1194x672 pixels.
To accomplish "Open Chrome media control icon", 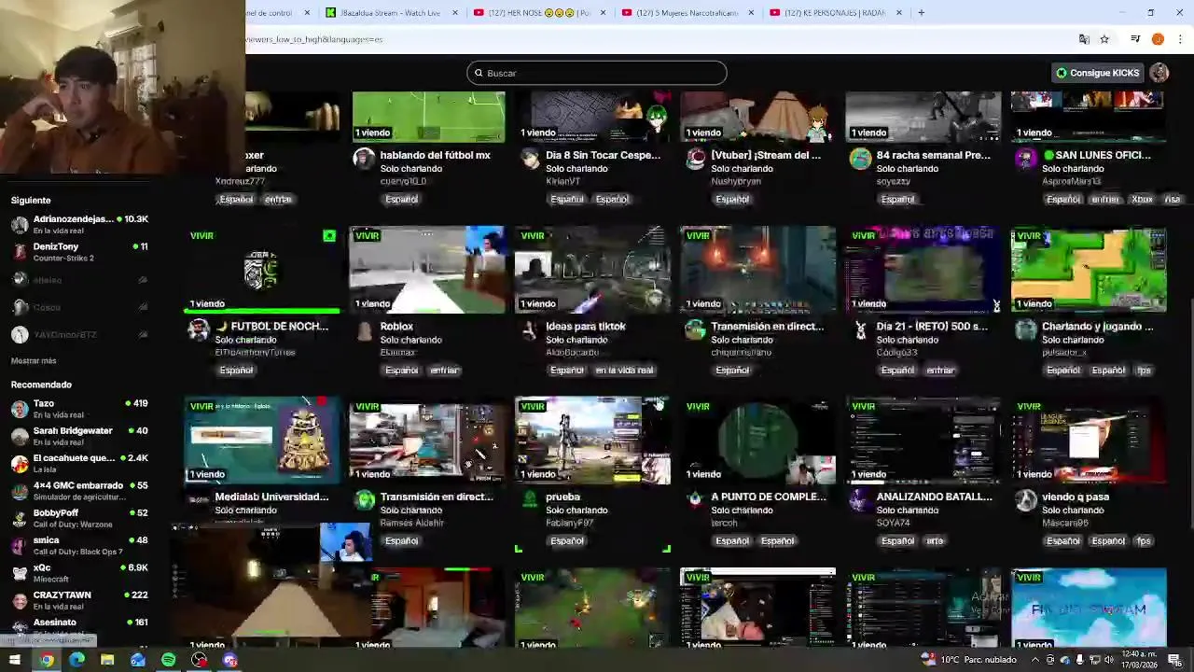I will 1135,39.
